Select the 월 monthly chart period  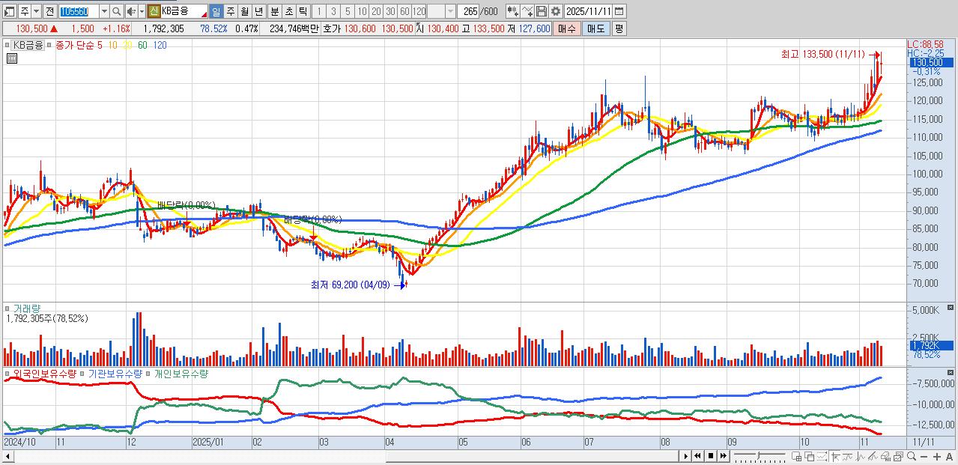(x=244, y=12)
